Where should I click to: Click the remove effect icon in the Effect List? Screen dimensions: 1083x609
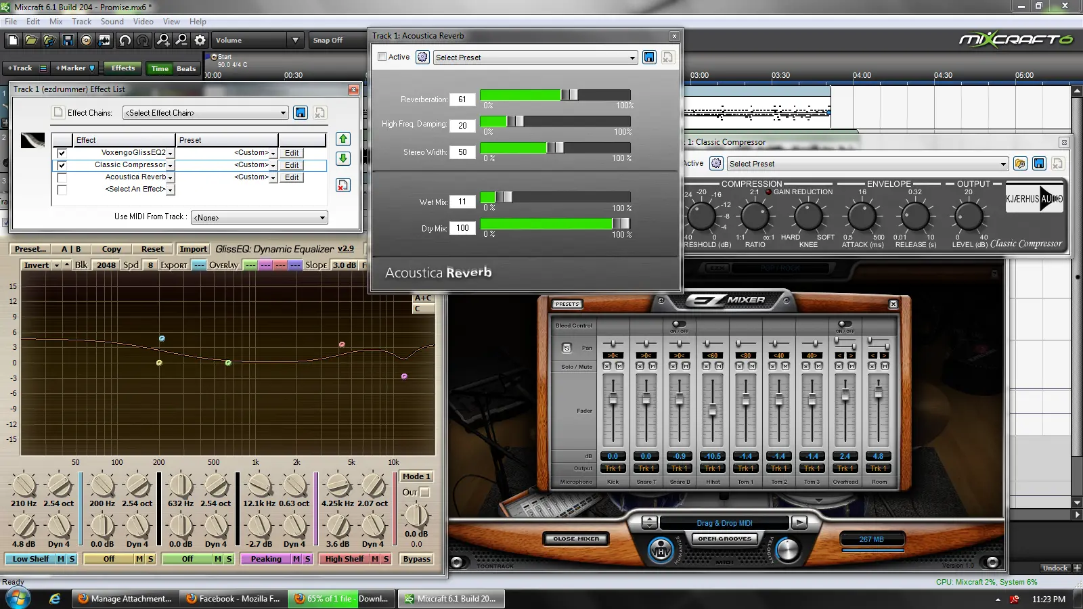coord(343,185)
